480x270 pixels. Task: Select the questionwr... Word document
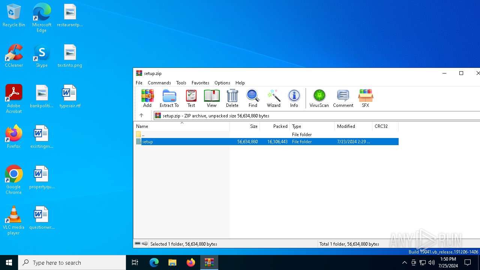[x=42, y=218]
